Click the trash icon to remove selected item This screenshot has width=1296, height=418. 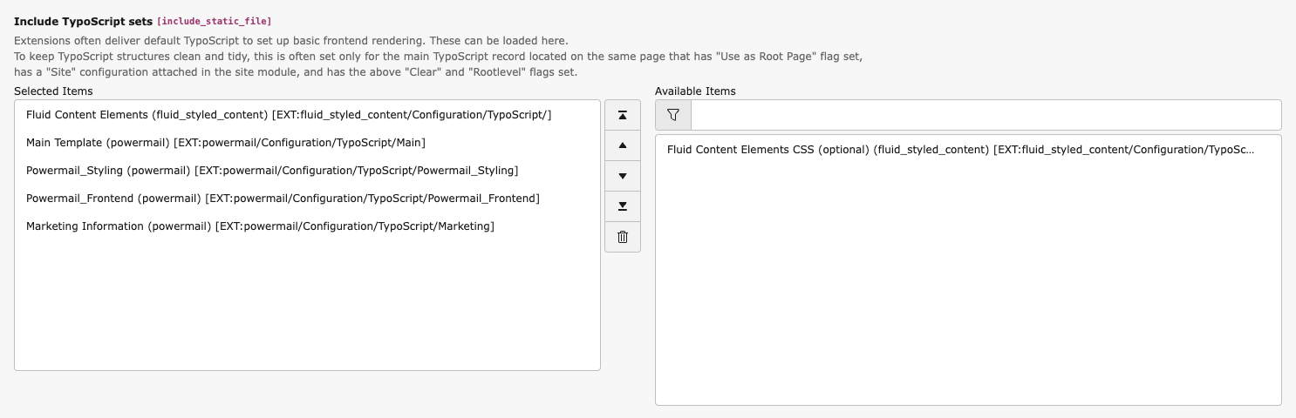(x=623, y=237)
